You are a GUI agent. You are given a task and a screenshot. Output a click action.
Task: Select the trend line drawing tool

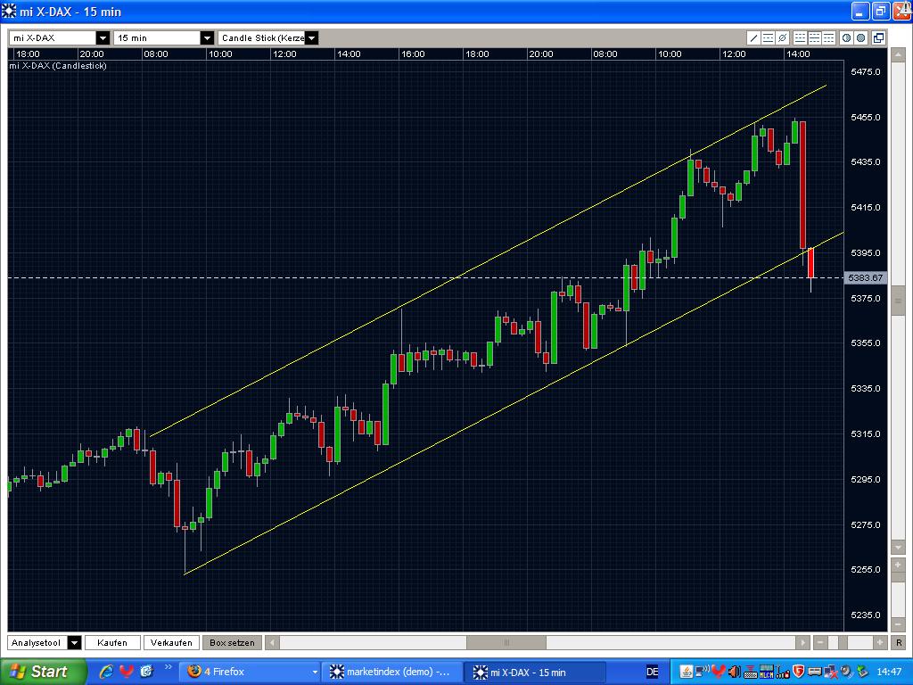753,37
